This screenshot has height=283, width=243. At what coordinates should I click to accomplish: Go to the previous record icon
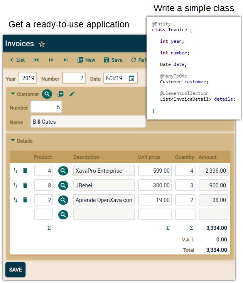[51, 60]
